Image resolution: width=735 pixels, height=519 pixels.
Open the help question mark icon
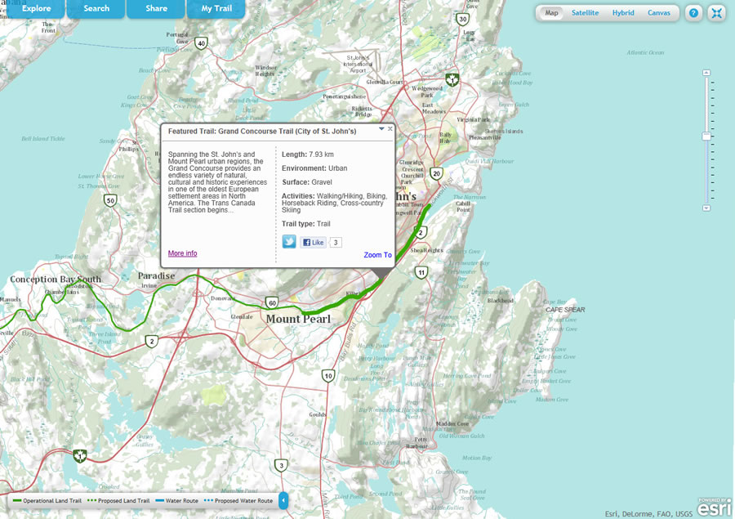pyautogui.click(x=693, y=12)
